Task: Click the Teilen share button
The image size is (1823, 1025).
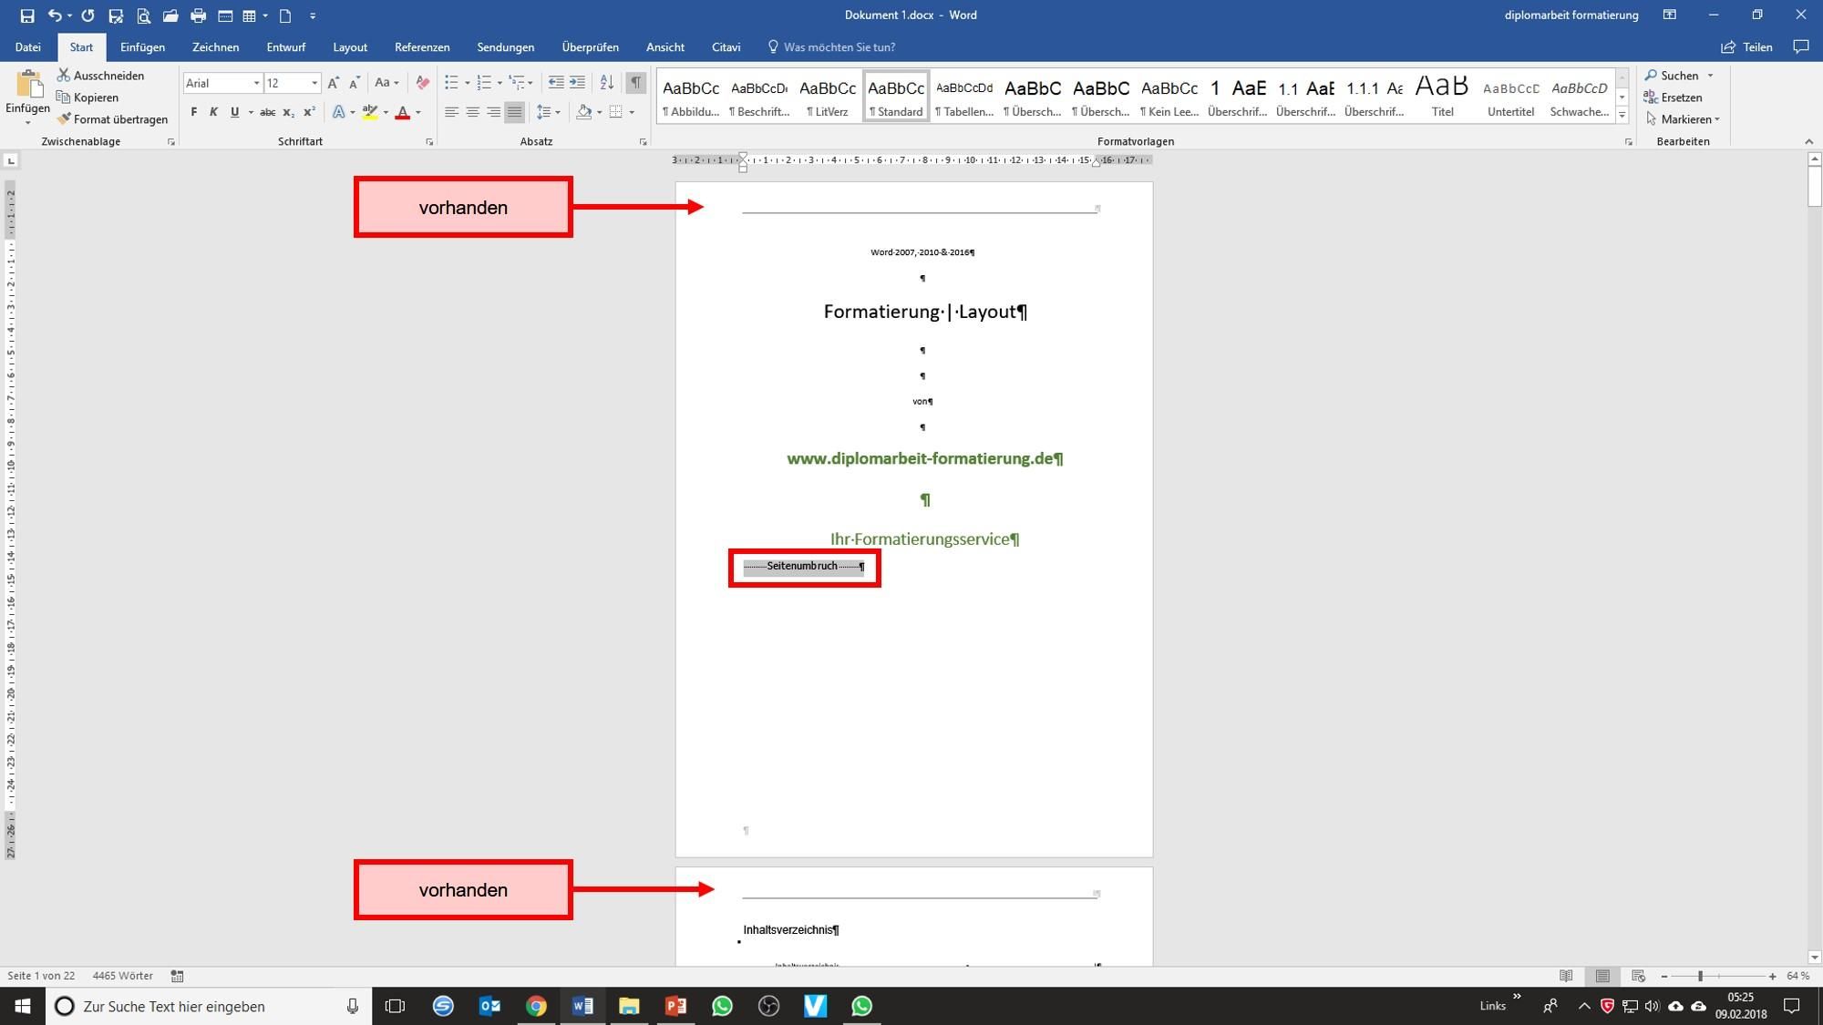Action: point(1746,47)
